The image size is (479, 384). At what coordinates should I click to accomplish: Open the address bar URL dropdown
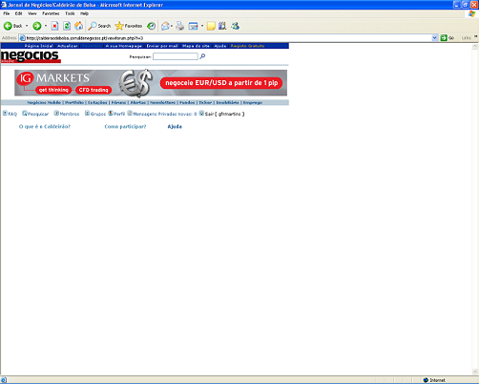click(435, 38)
